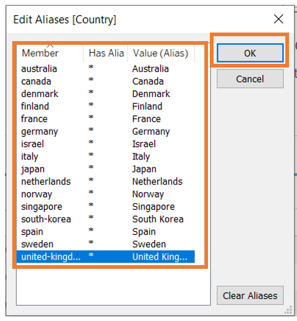This screenshot has width=297, height=321.
Task: Select the finland member row
Action: pos(106,106)
